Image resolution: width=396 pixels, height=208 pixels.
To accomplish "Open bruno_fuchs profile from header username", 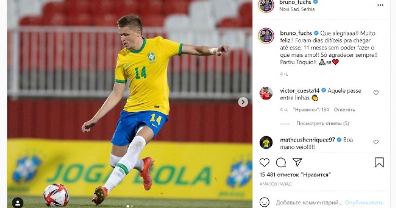I will click(295, 2).
